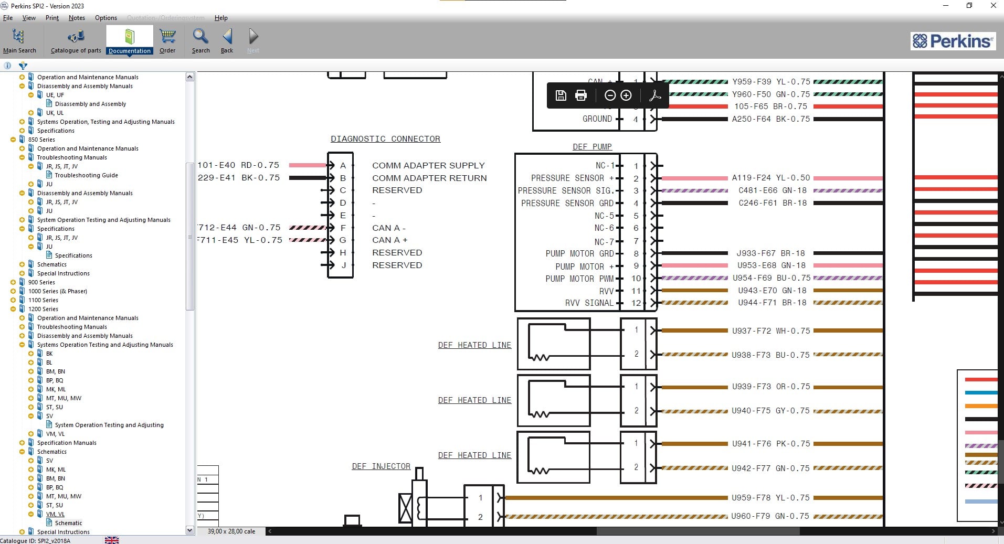1004x544 pixels.
Task: Open the Notes menu
Action: tap(77, 18)
